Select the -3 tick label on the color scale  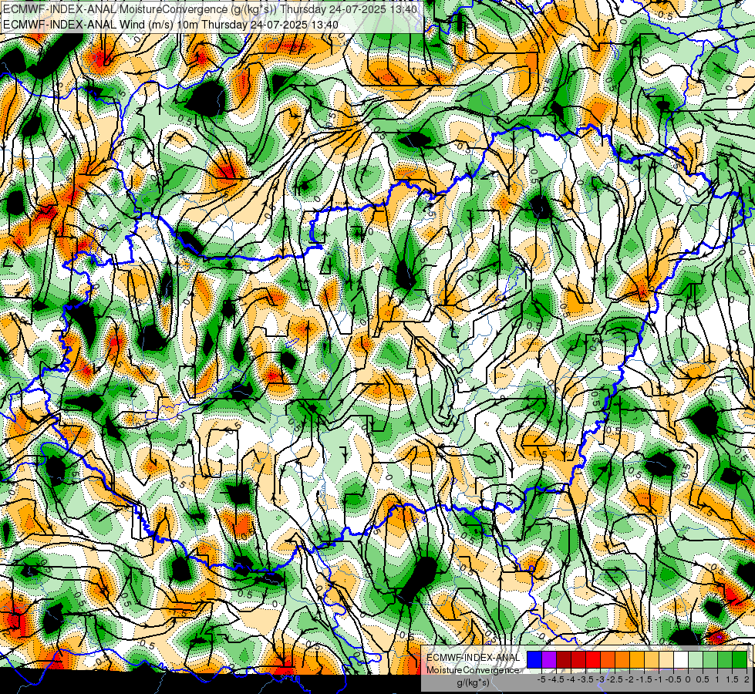pos(600,679)
